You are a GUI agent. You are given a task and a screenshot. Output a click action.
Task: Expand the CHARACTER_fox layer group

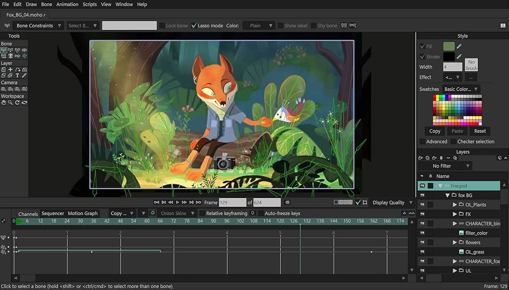(x=455, y=262)
